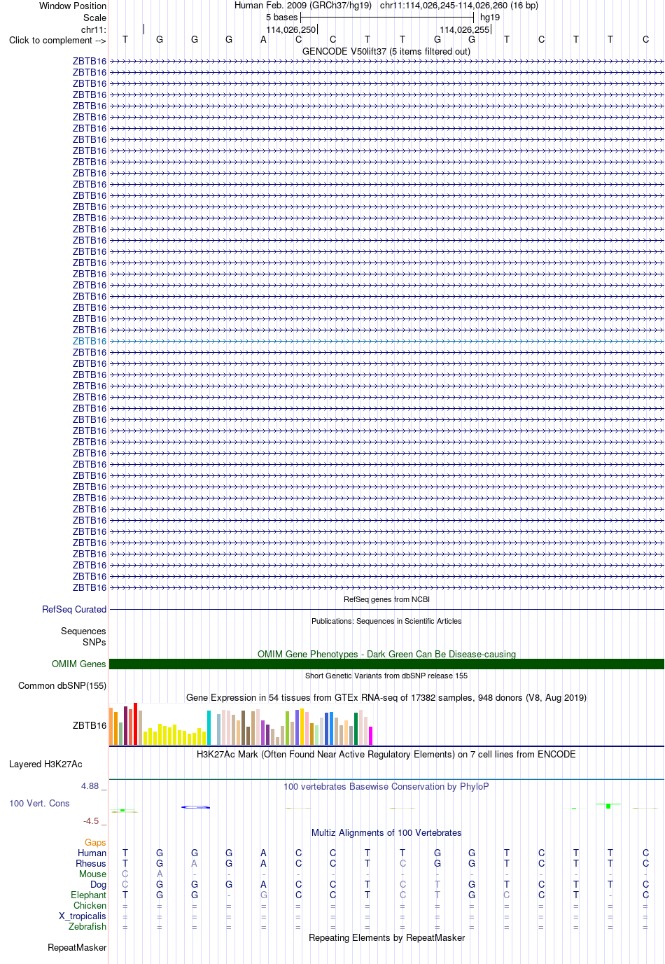Click the chr11:114,026,245-114,026,260 (16 bp) position text

point(459,6)
